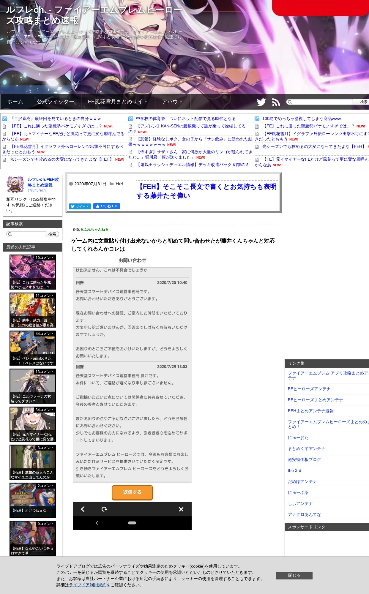
Task: Open link まとめくすアンテナ
Action: [x=306, y=448]
